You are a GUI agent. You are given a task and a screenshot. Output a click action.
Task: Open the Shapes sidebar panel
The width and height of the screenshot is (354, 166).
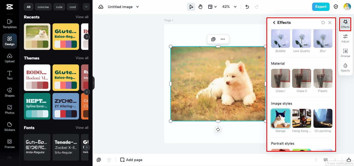[10, 92]
